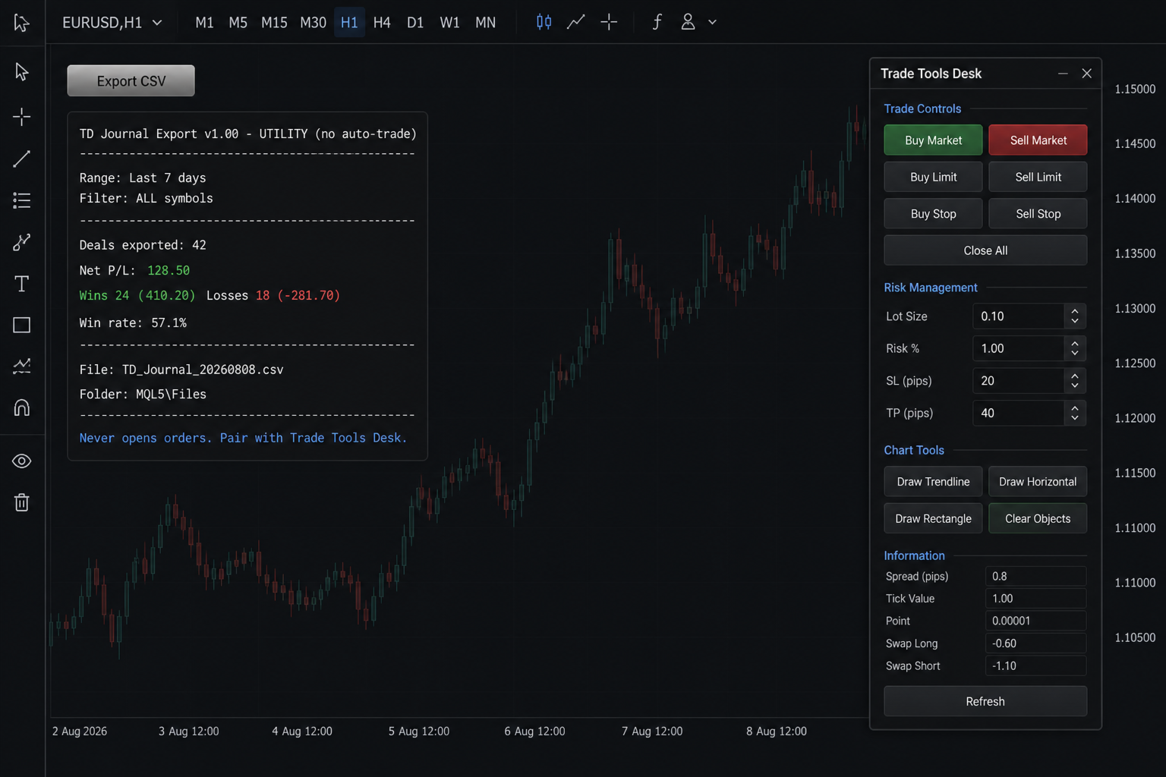Expand the account dropdown chevron

[x=712, y=23]
